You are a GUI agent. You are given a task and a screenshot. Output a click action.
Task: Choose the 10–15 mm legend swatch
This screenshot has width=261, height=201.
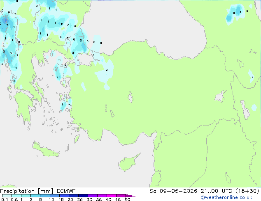tap(54, 196)
